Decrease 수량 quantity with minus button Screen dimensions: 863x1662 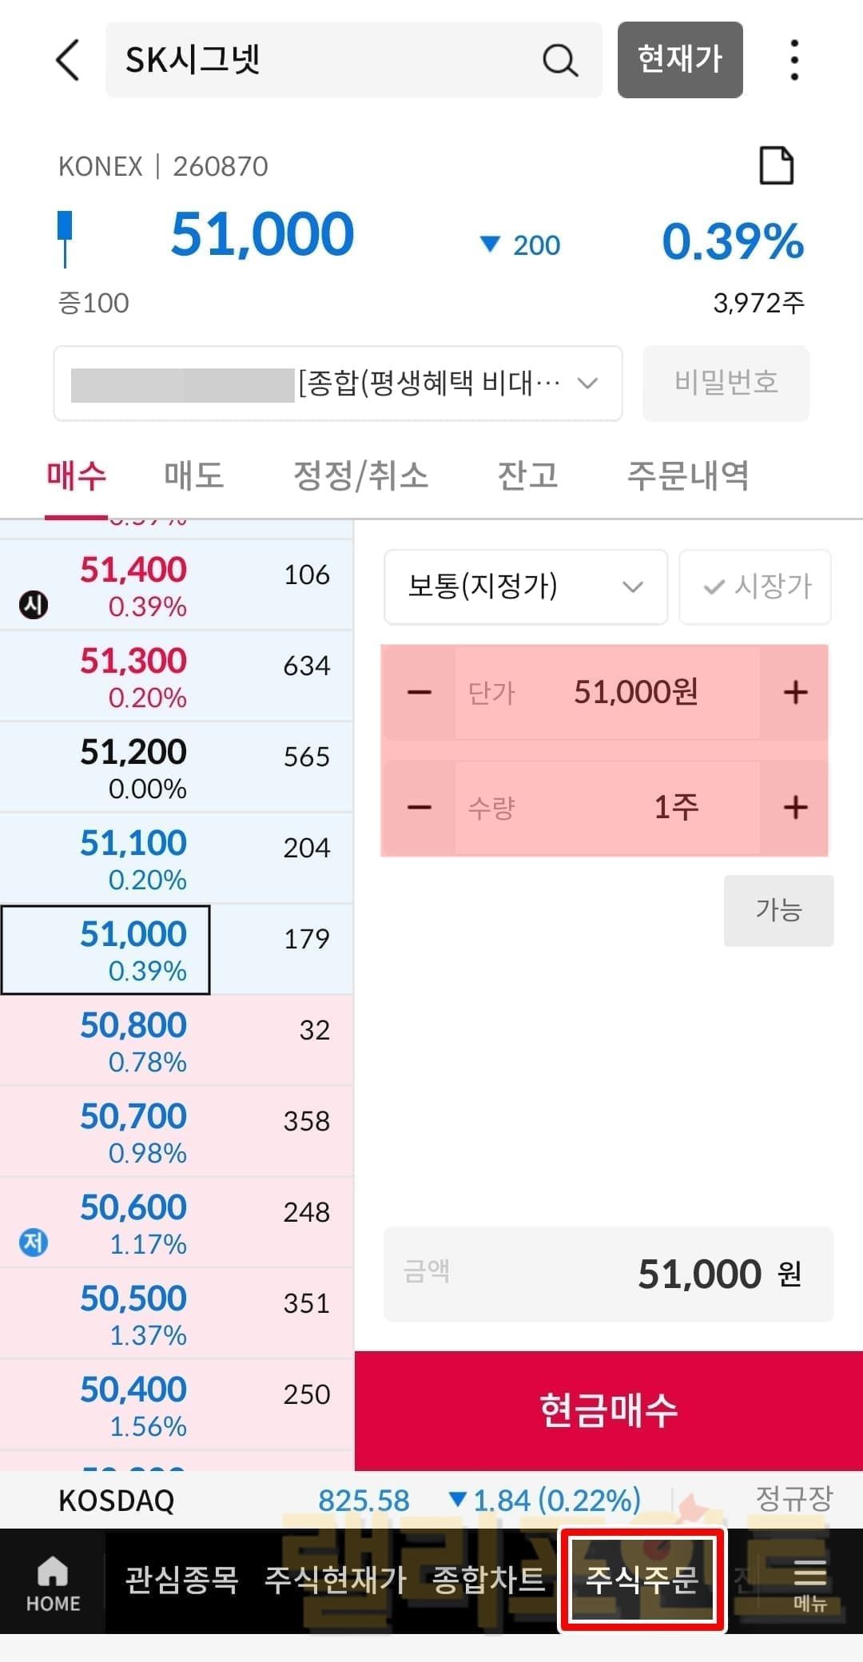[420, 807]
